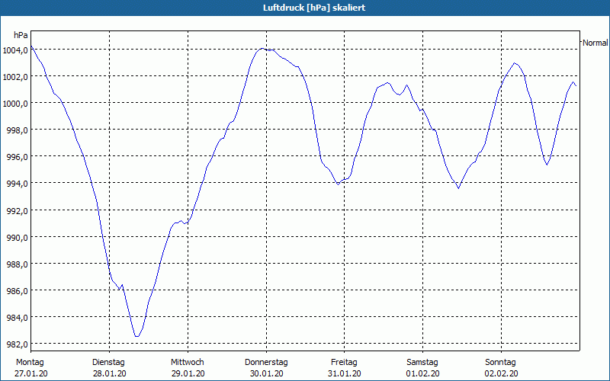
Task: Click the '986,0' axis value
Action: coord(17,292)
